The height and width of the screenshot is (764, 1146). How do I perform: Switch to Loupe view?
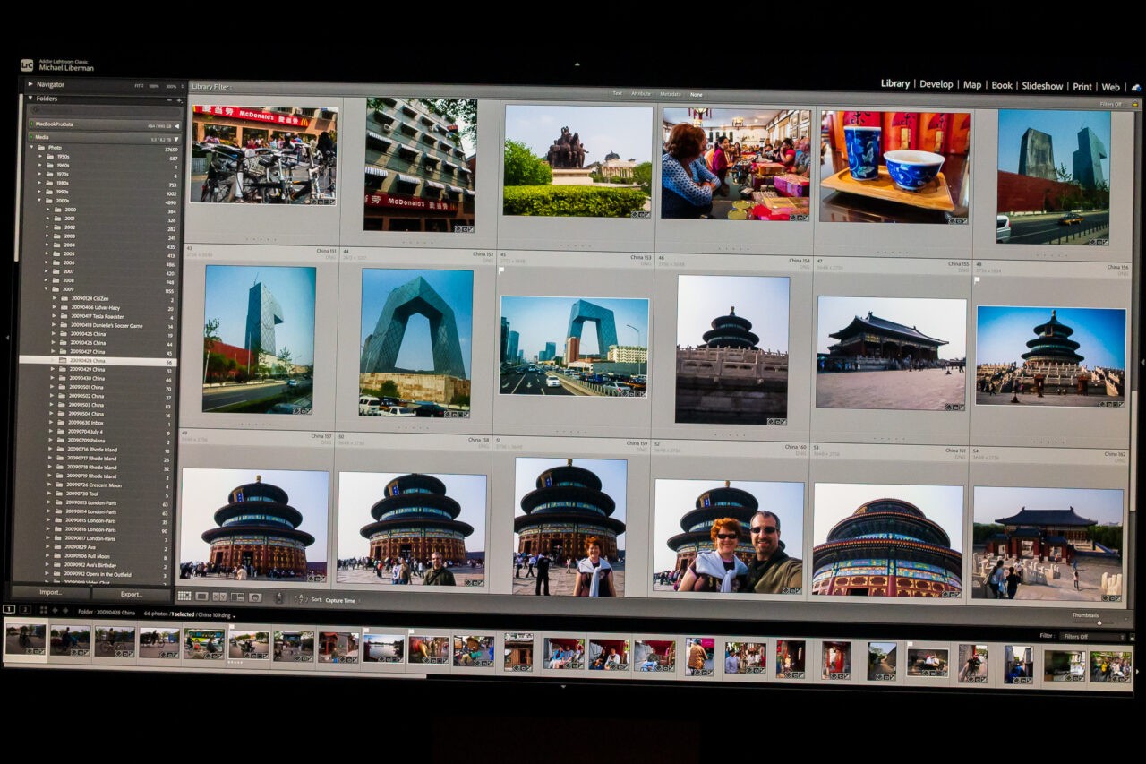point(202,596)
